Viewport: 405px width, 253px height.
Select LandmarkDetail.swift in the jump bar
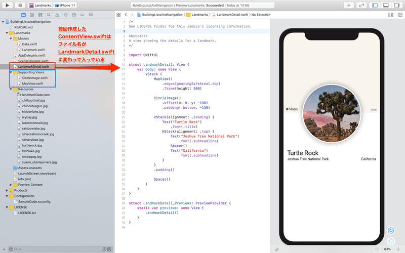tap(230, 15)
